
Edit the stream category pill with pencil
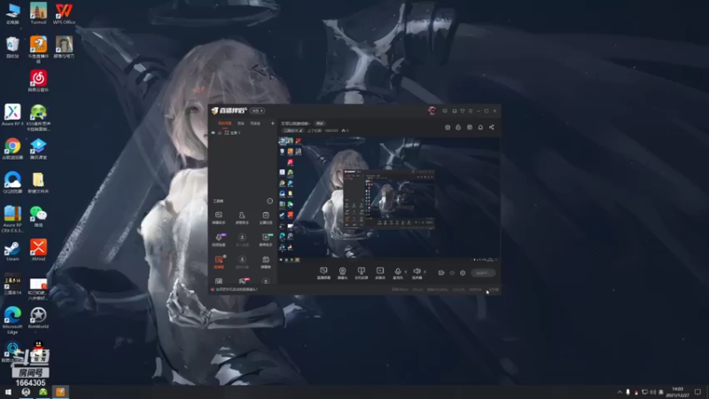point(293,130)
